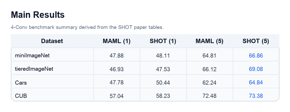Select the 47.88 cell for miniImageNet
This screenshot has height=112, width=290.
coord(117,55)
